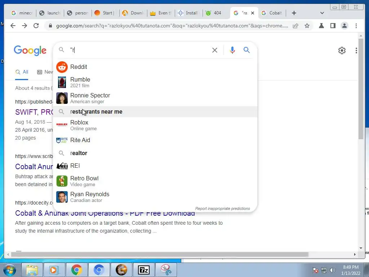Share this page from address bar
This screenshot has width=369, height=277.
point(295,26)
